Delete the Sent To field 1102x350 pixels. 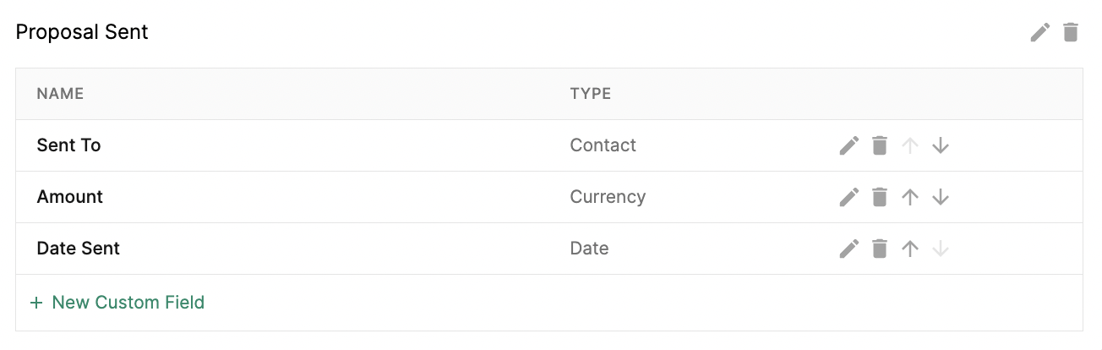point(880,145)
